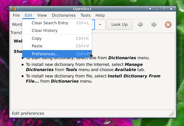Open the Dictionaries menu
Viewport: 184px width, 126px height.
(x=63, y=15)
